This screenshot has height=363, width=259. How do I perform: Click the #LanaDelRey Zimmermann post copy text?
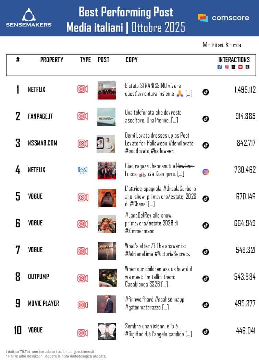(148, 223)
